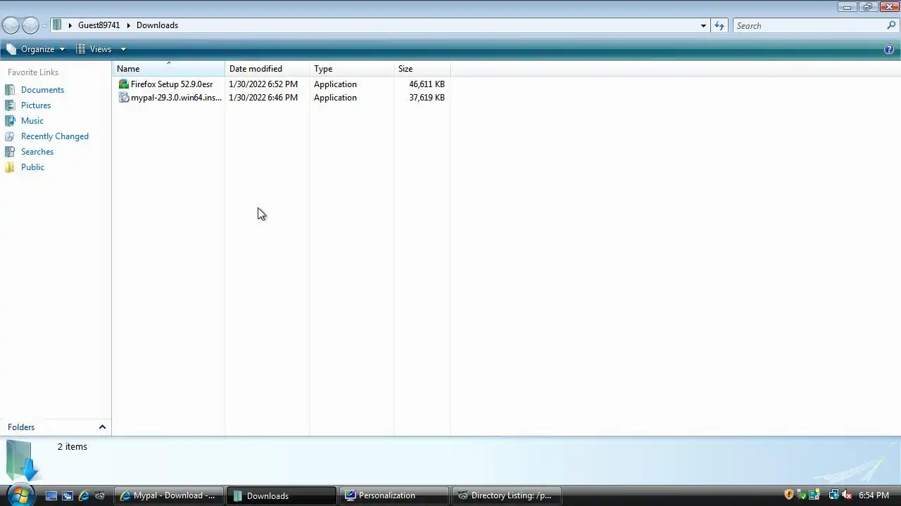Click the Public folder icon
Screen dimensions: 901x506
pyautogui.click(x=10, y=167)
